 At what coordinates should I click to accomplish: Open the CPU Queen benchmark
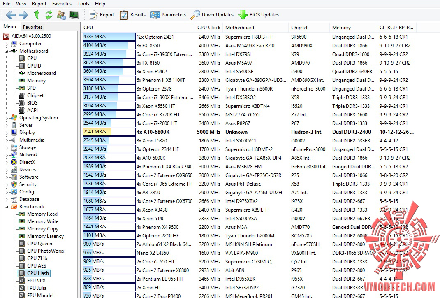click(35, 244)
